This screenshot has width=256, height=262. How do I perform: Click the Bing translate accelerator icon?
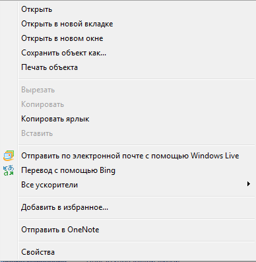tap(9, 170)
